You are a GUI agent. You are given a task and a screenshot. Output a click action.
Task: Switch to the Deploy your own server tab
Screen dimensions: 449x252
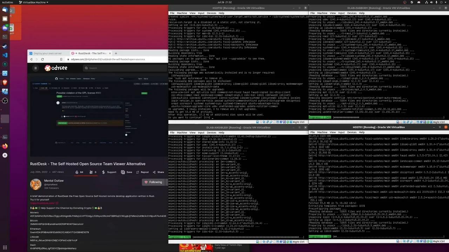coord(48,53)
